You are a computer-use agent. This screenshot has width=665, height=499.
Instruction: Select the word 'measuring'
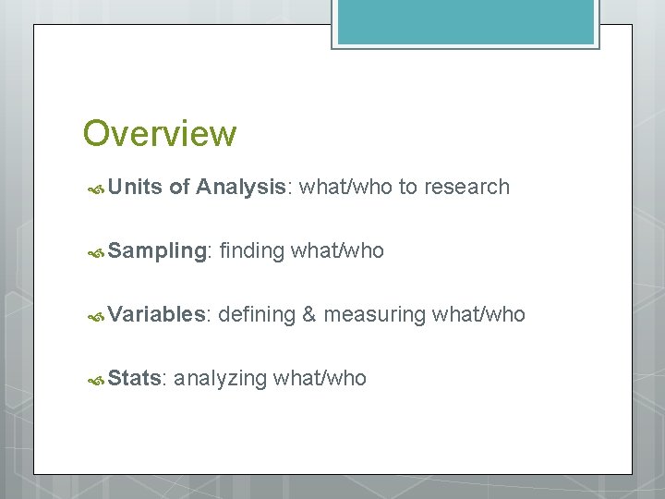click(x=374, y=315)
